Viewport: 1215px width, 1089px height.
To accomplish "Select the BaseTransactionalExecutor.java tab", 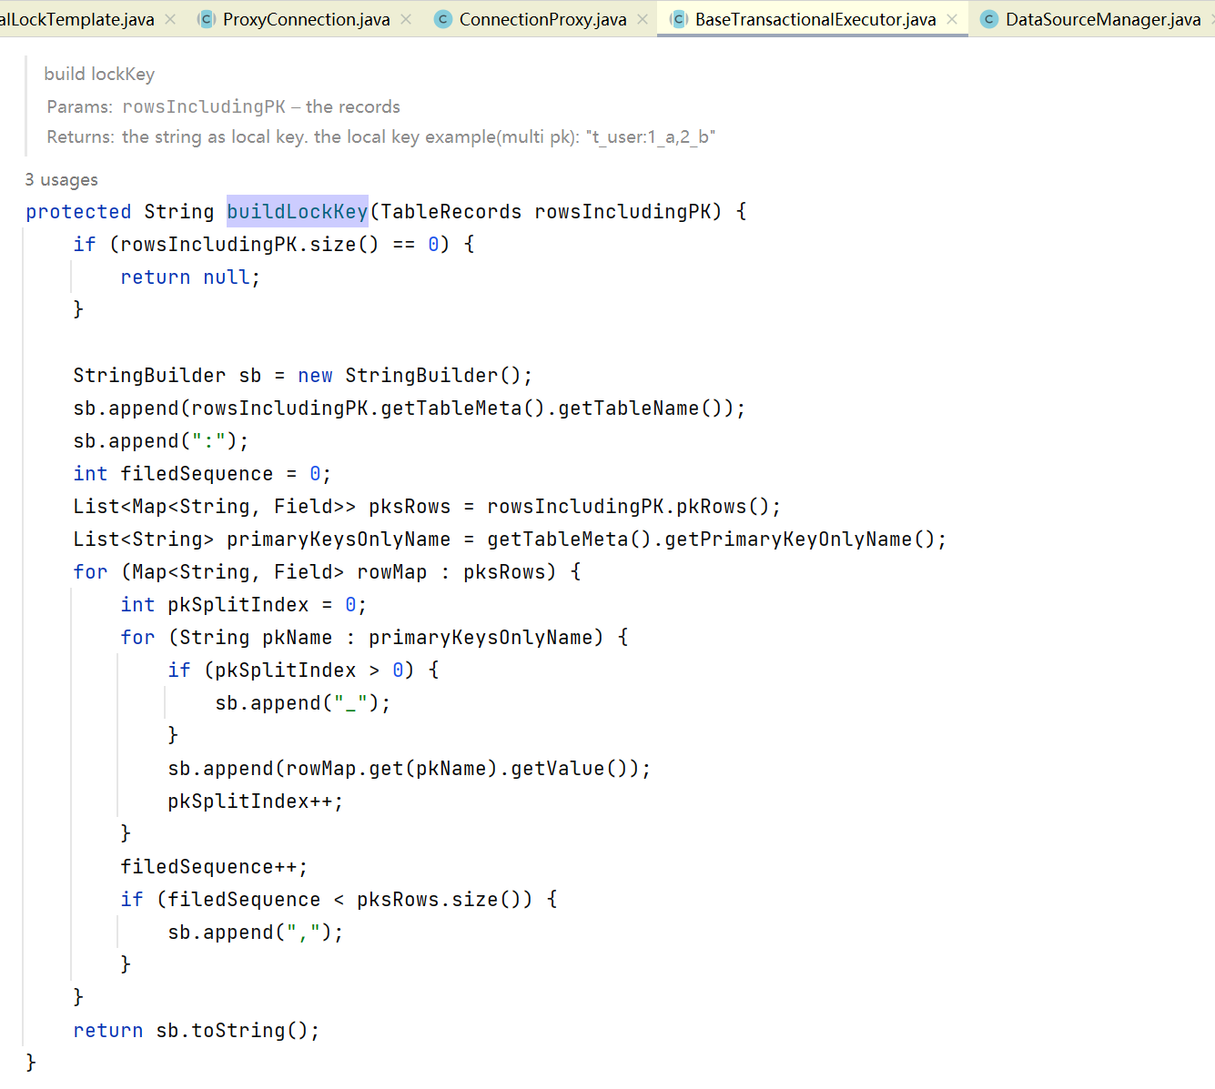I will 815,19.
